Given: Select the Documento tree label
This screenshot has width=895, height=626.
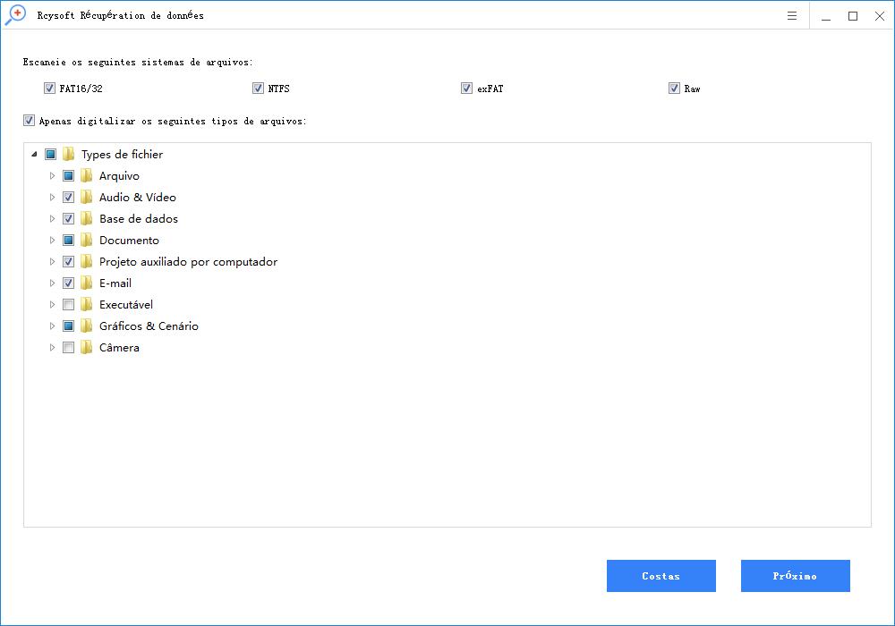Looking at the screenshot, I should tap(129, 241).
